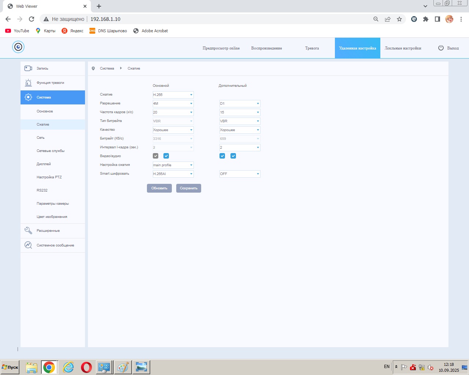
Task: Toggle main stream audio checkbox
Action: [x=166, y=156]
